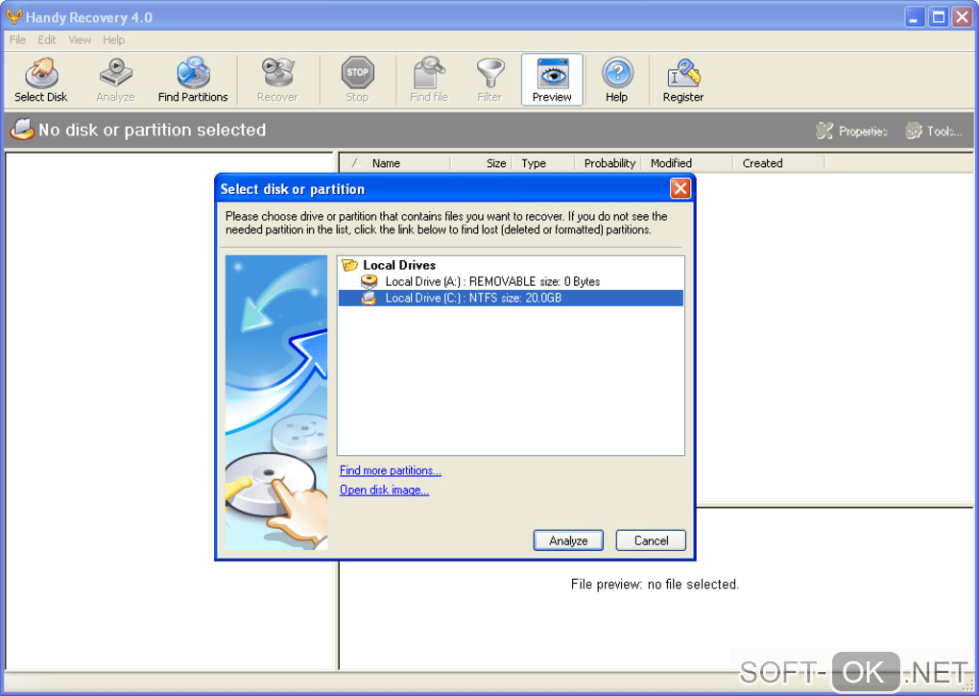Sort by the Type column header
This screenshot has width=979, height=696.
(x=543, y=163)
